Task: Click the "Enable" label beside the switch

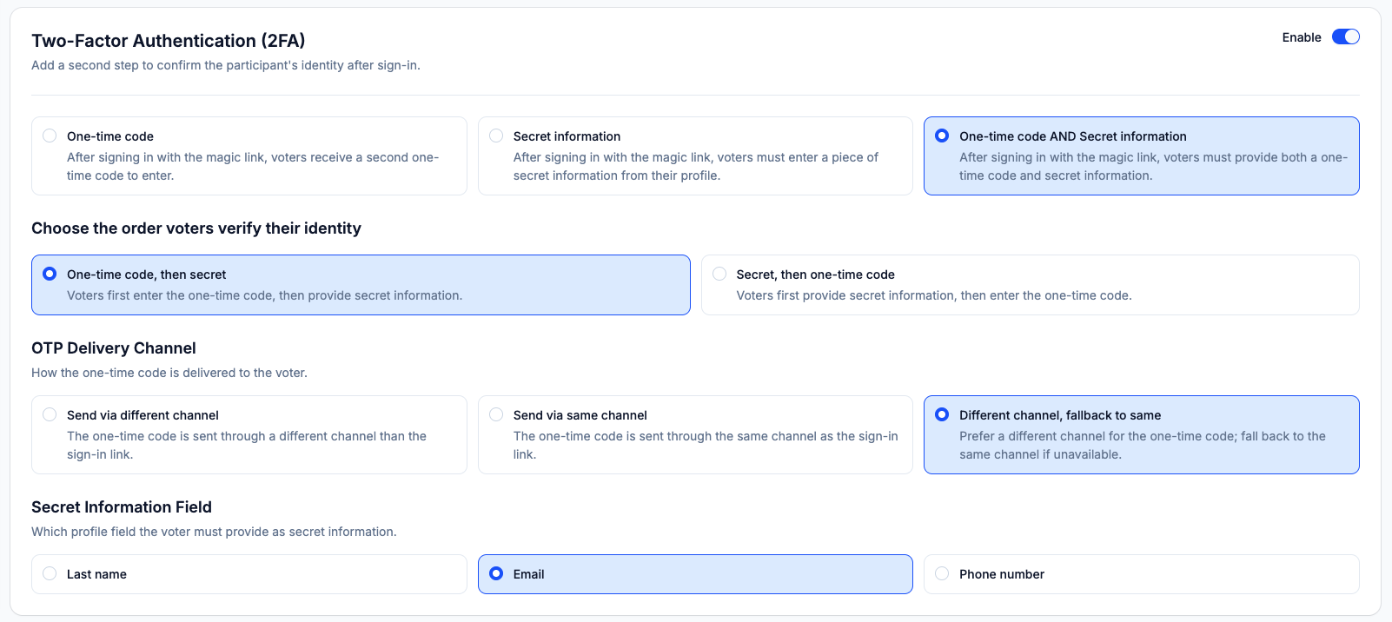Action: click(1301, 37)
